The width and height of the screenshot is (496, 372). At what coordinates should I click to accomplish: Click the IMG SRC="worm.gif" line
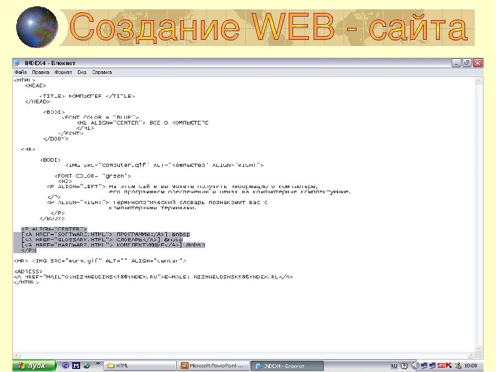click(x=100, y=260)
